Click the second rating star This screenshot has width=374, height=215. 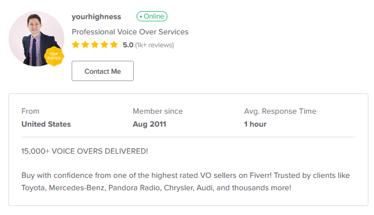click(x=85, y=44)
